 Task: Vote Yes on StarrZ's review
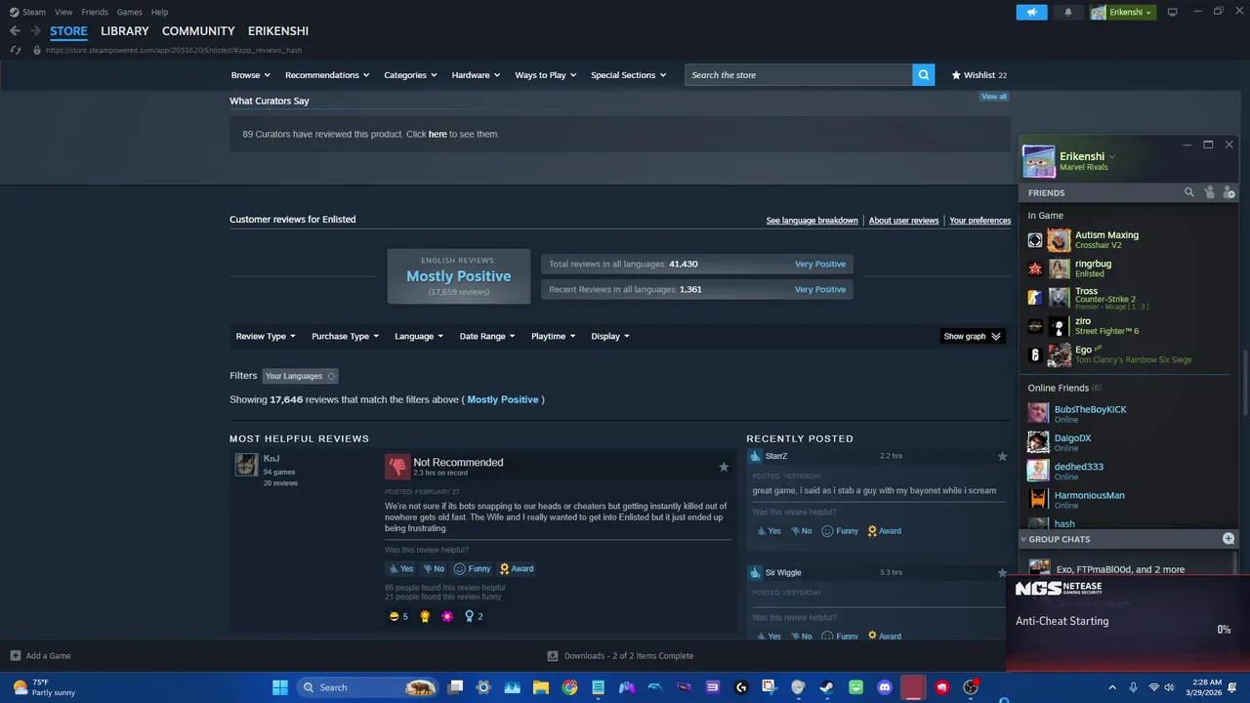coord(768,531)
